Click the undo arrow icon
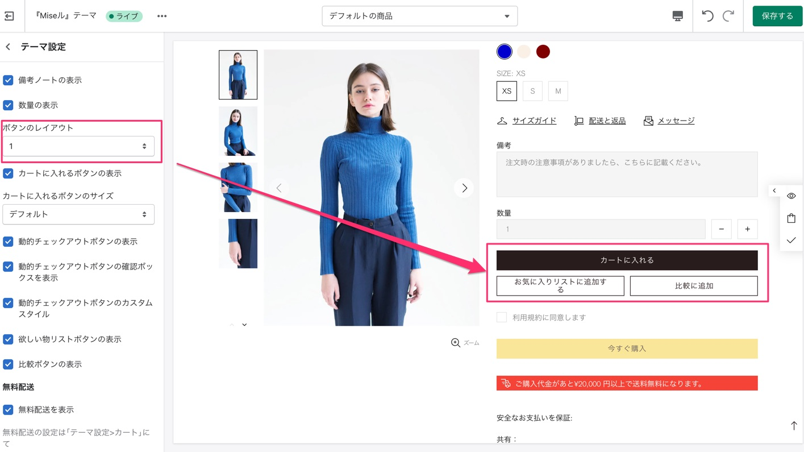The height and width of the screenshot is (452, 804). [x=707, y=16]
